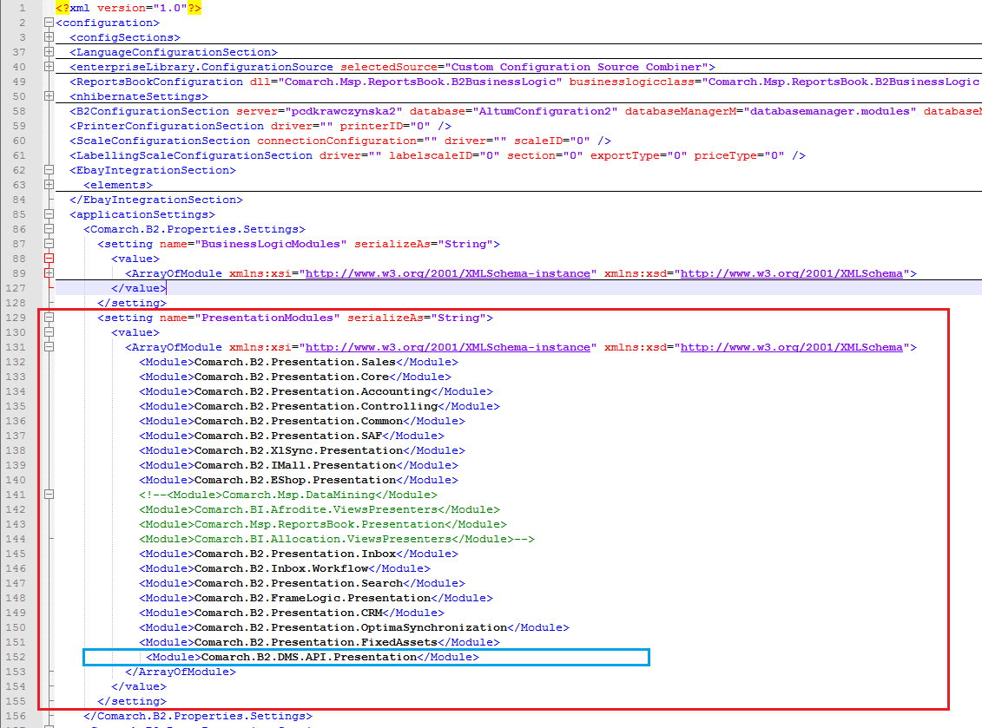Click the "BusinessLogicModules" name value
982x728 pixels.
[271, 244]
